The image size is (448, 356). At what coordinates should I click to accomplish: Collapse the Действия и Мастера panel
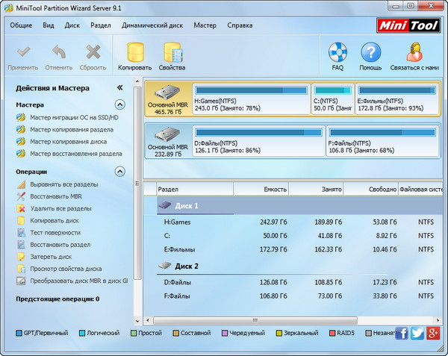click(x=119, y=87)
